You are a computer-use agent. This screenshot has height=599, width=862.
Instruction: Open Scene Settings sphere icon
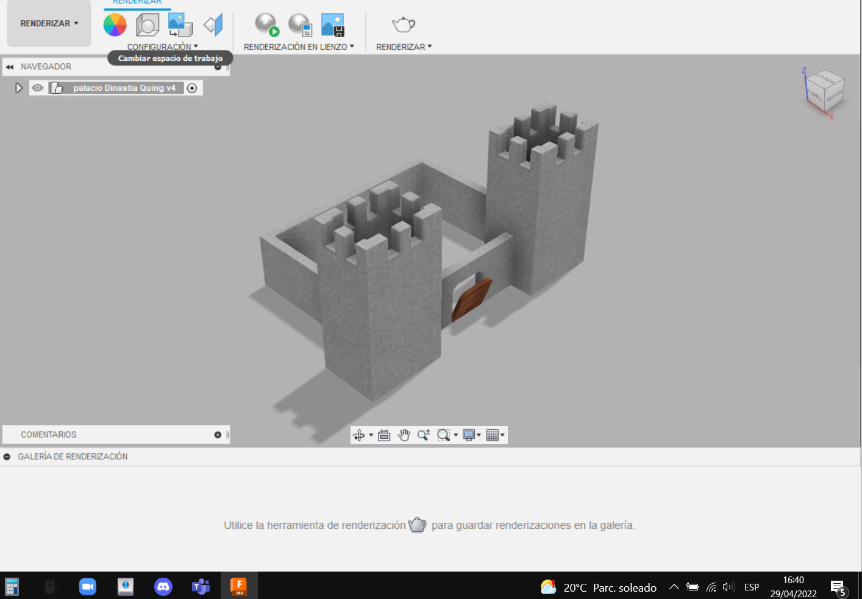(148, 25)
